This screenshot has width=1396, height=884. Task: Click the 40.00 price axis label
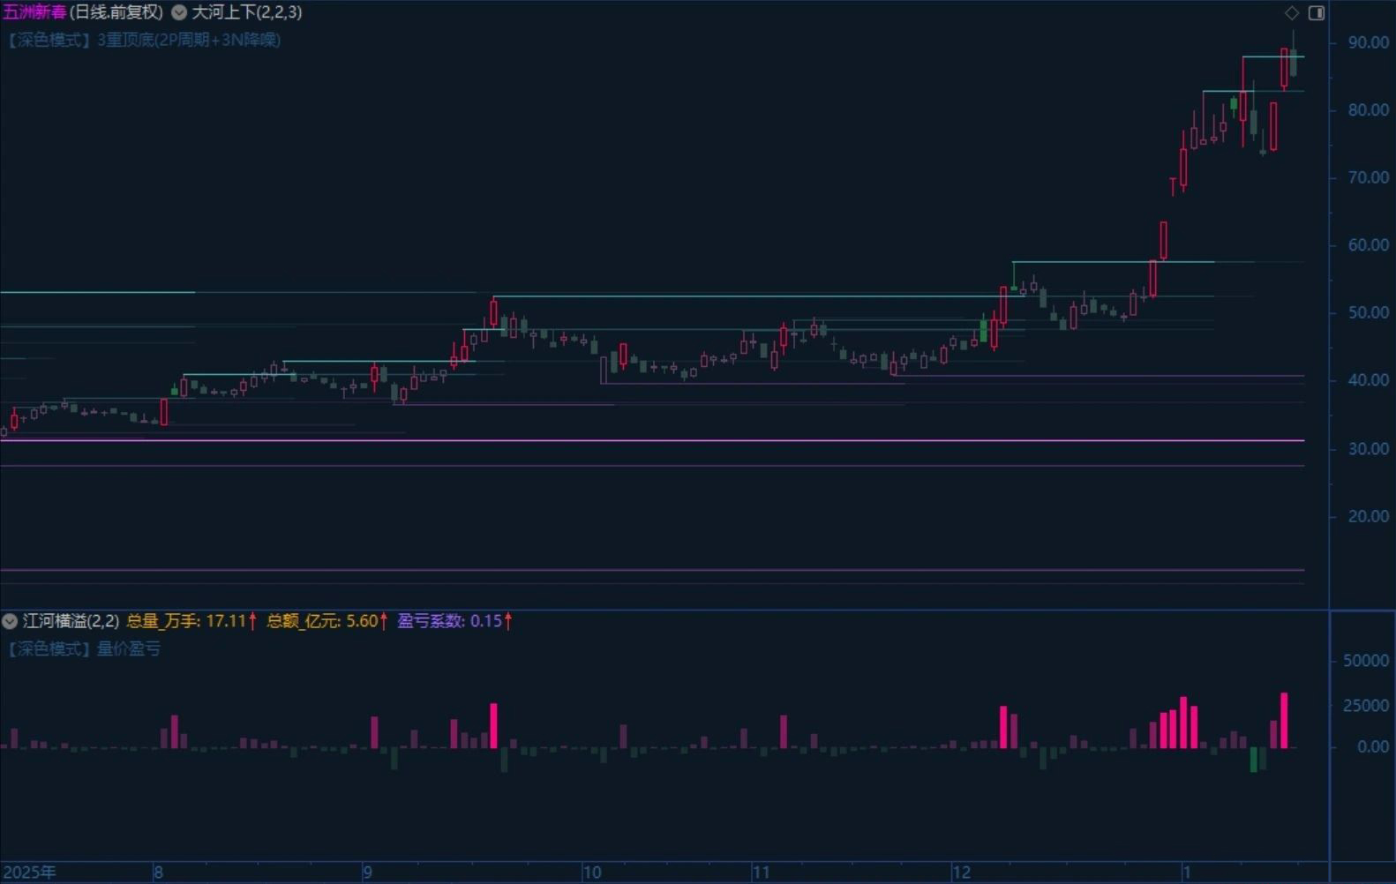[x=1368, y=380]
